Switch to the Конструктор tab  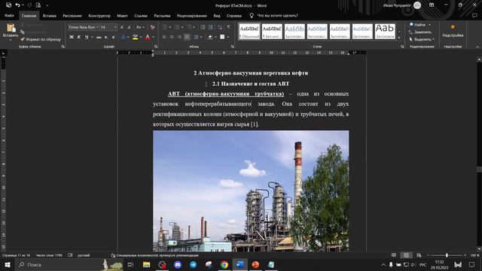click(x=99, y=15)
